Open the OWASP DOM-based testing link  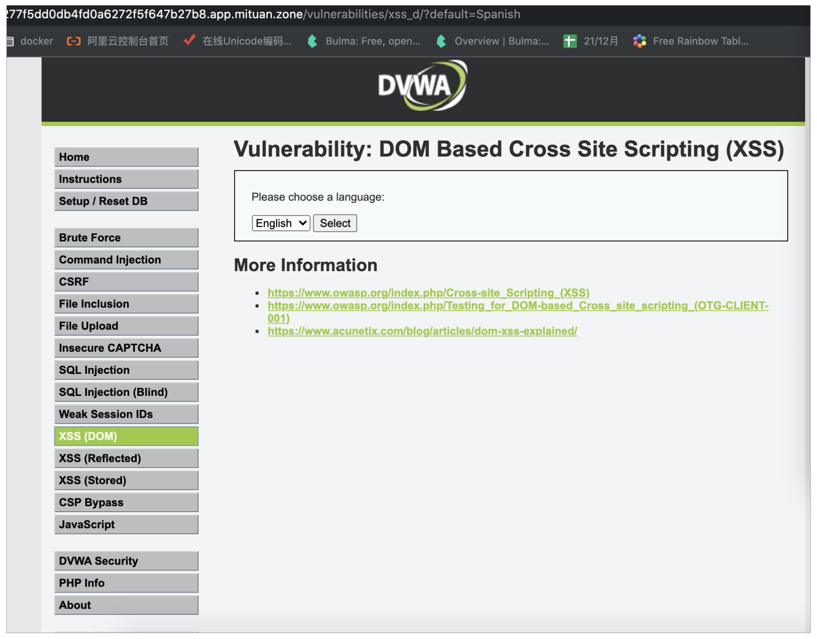click(517, 306)
